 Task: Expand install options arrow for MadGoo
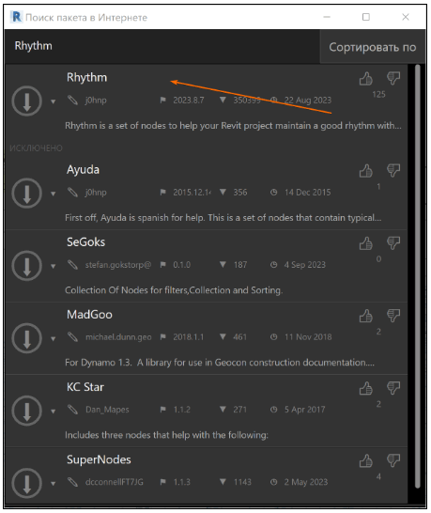(53, 338)
